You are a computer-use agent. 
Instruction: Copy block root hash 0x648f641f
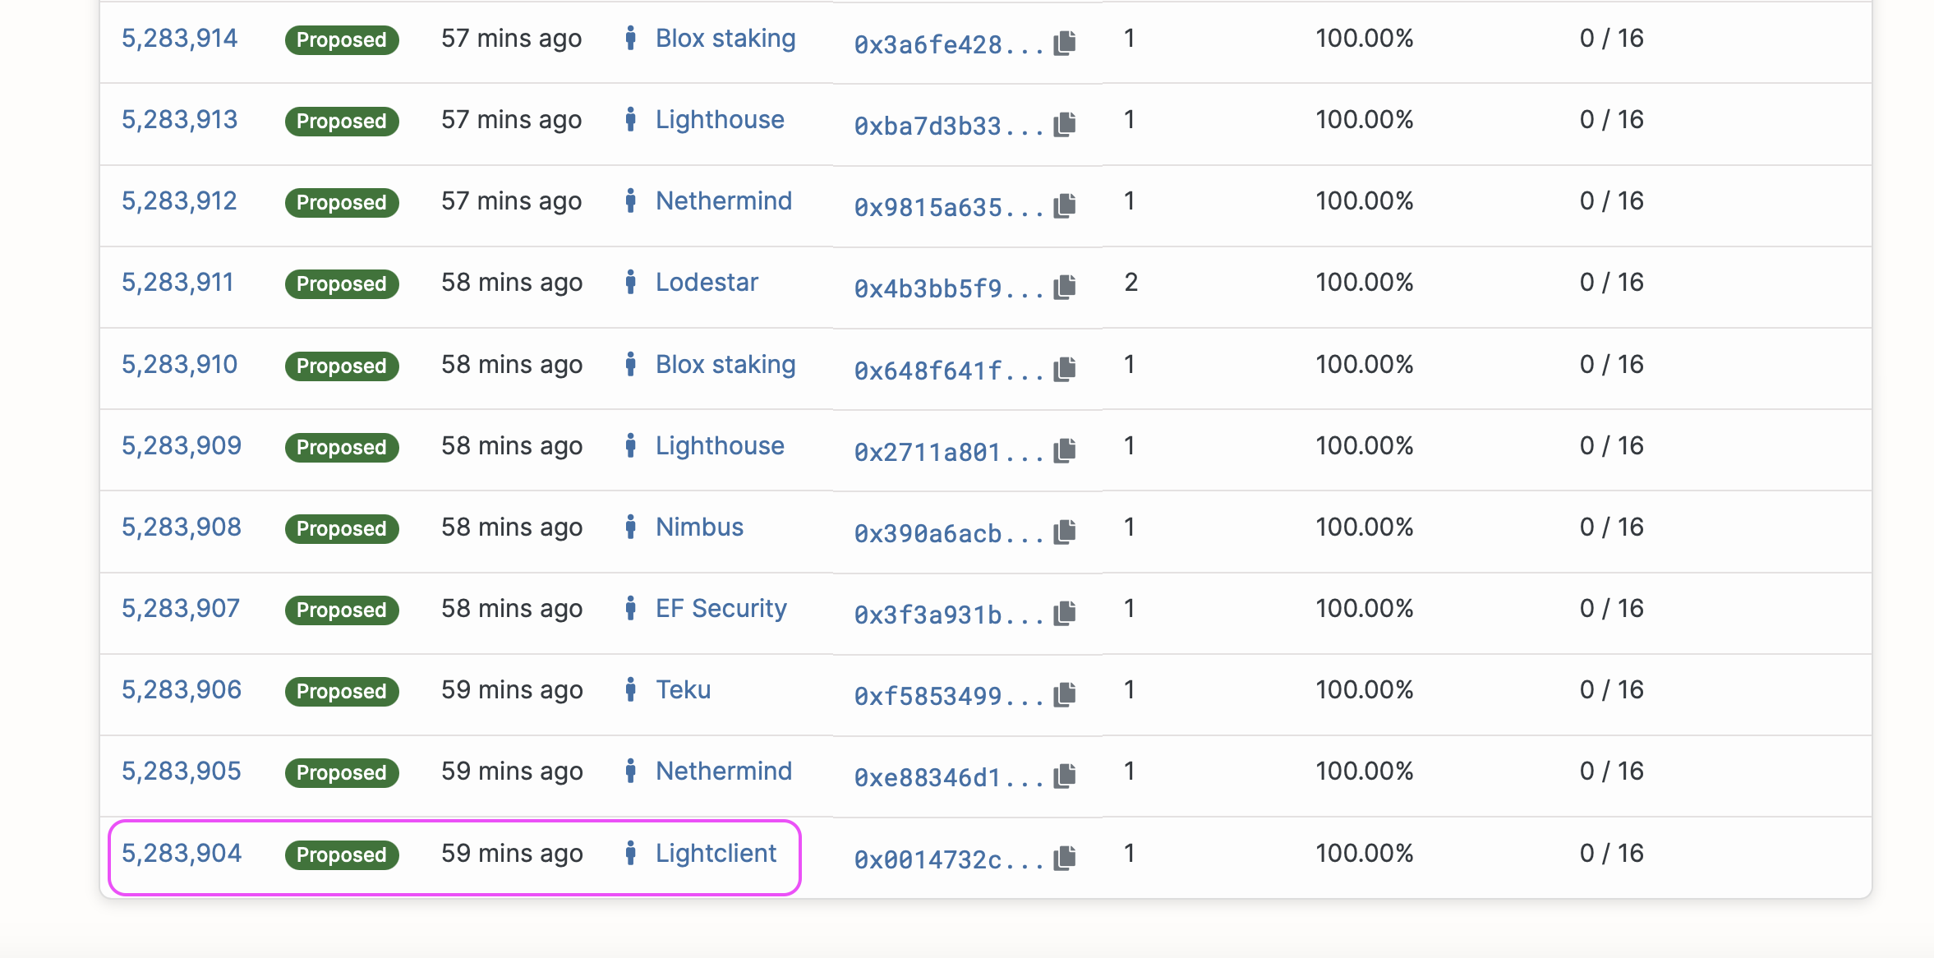tap(1065, 369)
